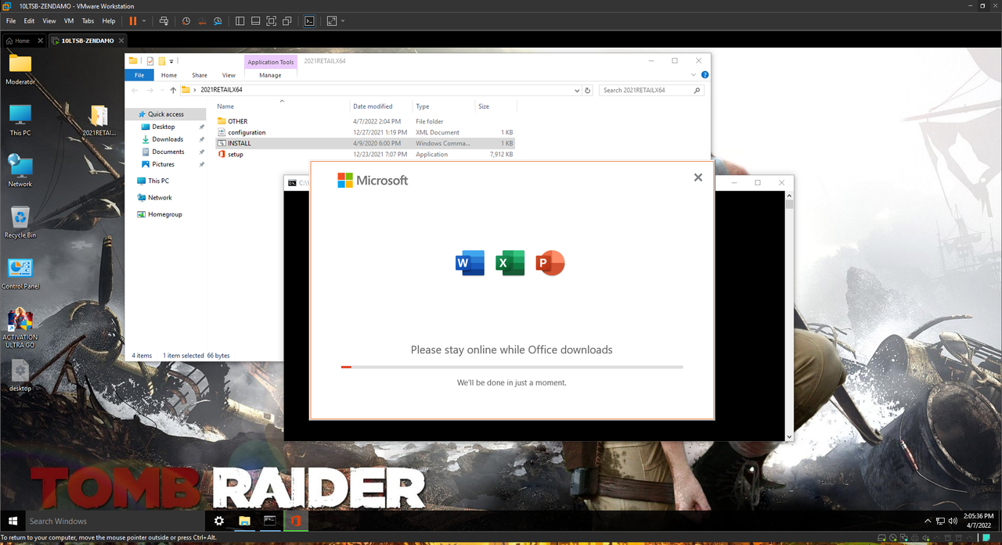The width and height of the screenshot is (1002, 545).
Task: Select the OTHER folder in the file list
Action: pyautogui.click(x=365, y=121)
